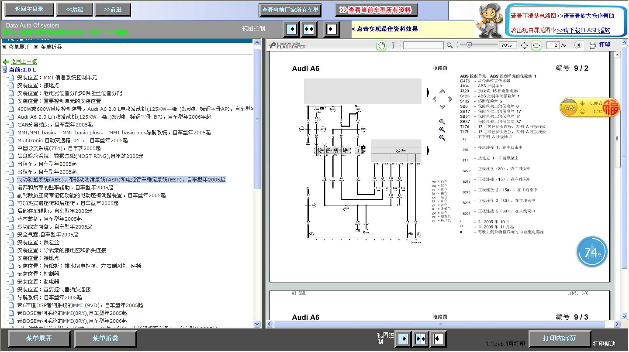
Task: Open 安装位置：保险丝 tree item
Action: [38, 243]
